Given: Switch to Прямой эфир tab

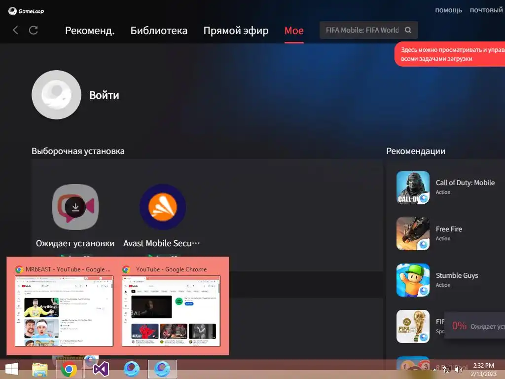Looking at the screenshot, I should pos(236,30).
